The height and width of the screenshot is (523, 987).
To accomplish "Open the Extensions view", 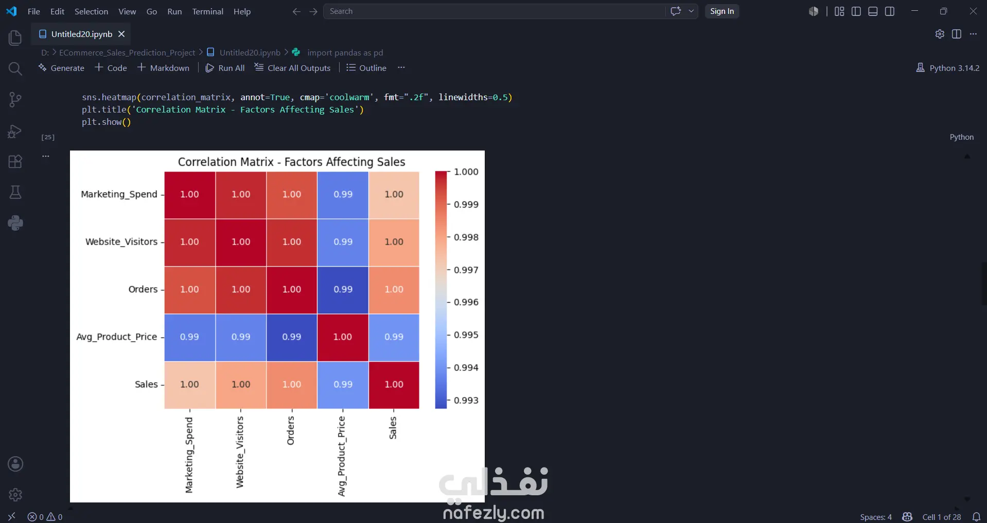I will tap(15, 161).
